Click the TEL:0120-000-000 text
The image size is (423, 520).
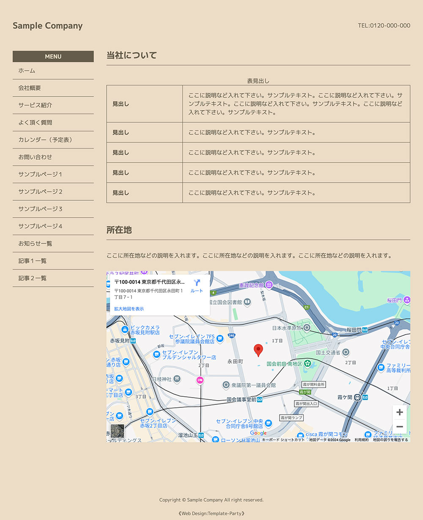[384, 25]
